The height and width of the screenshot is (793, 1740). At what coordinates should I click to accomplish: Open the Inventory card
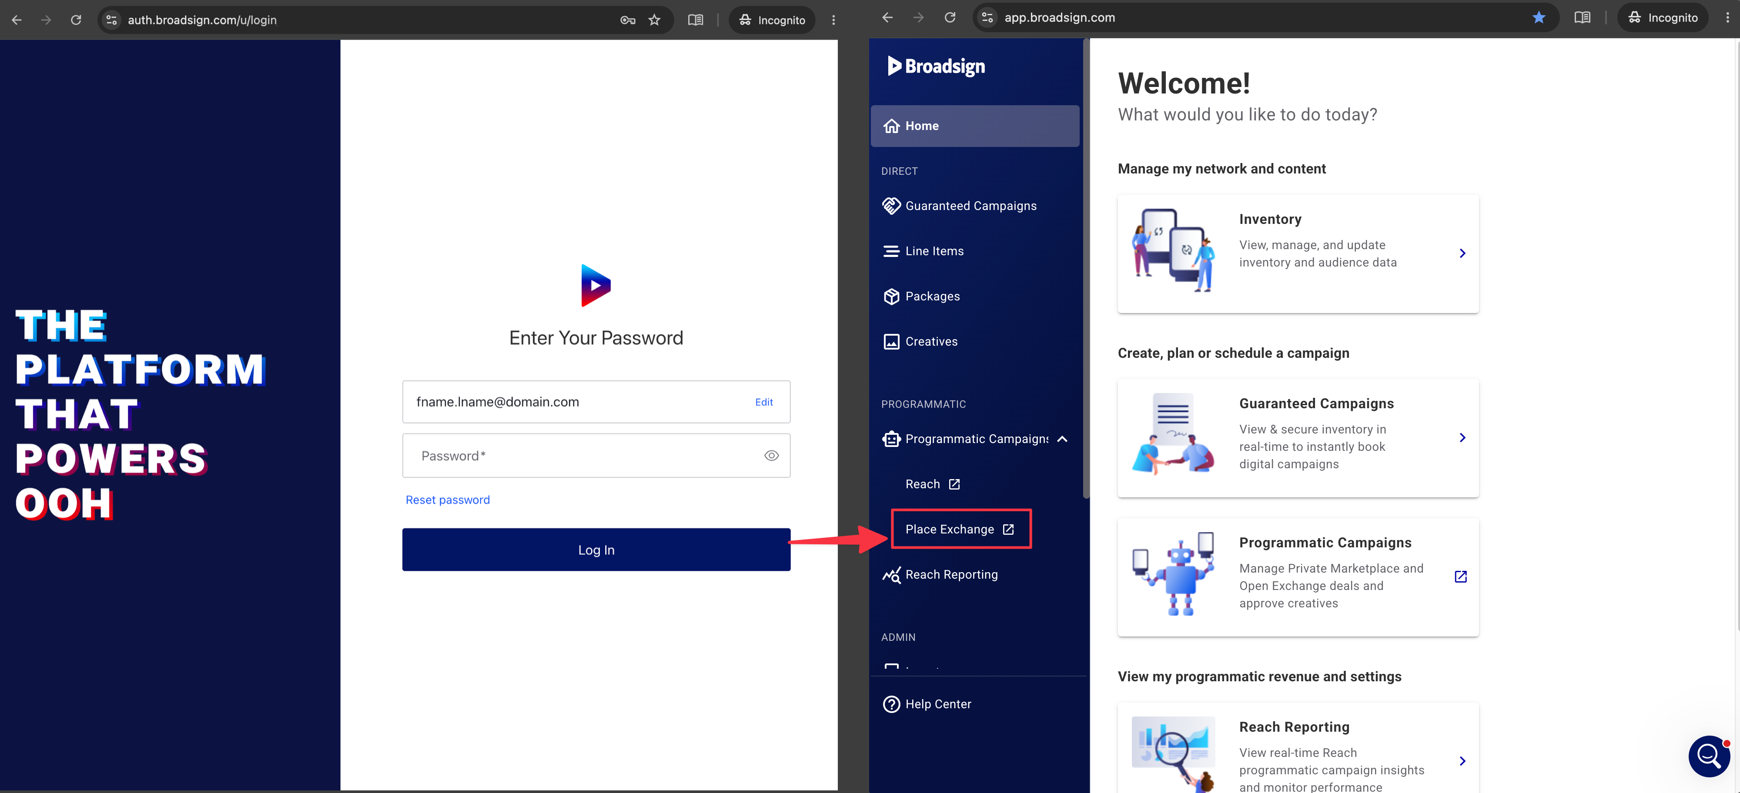[x=1298, y=254]
